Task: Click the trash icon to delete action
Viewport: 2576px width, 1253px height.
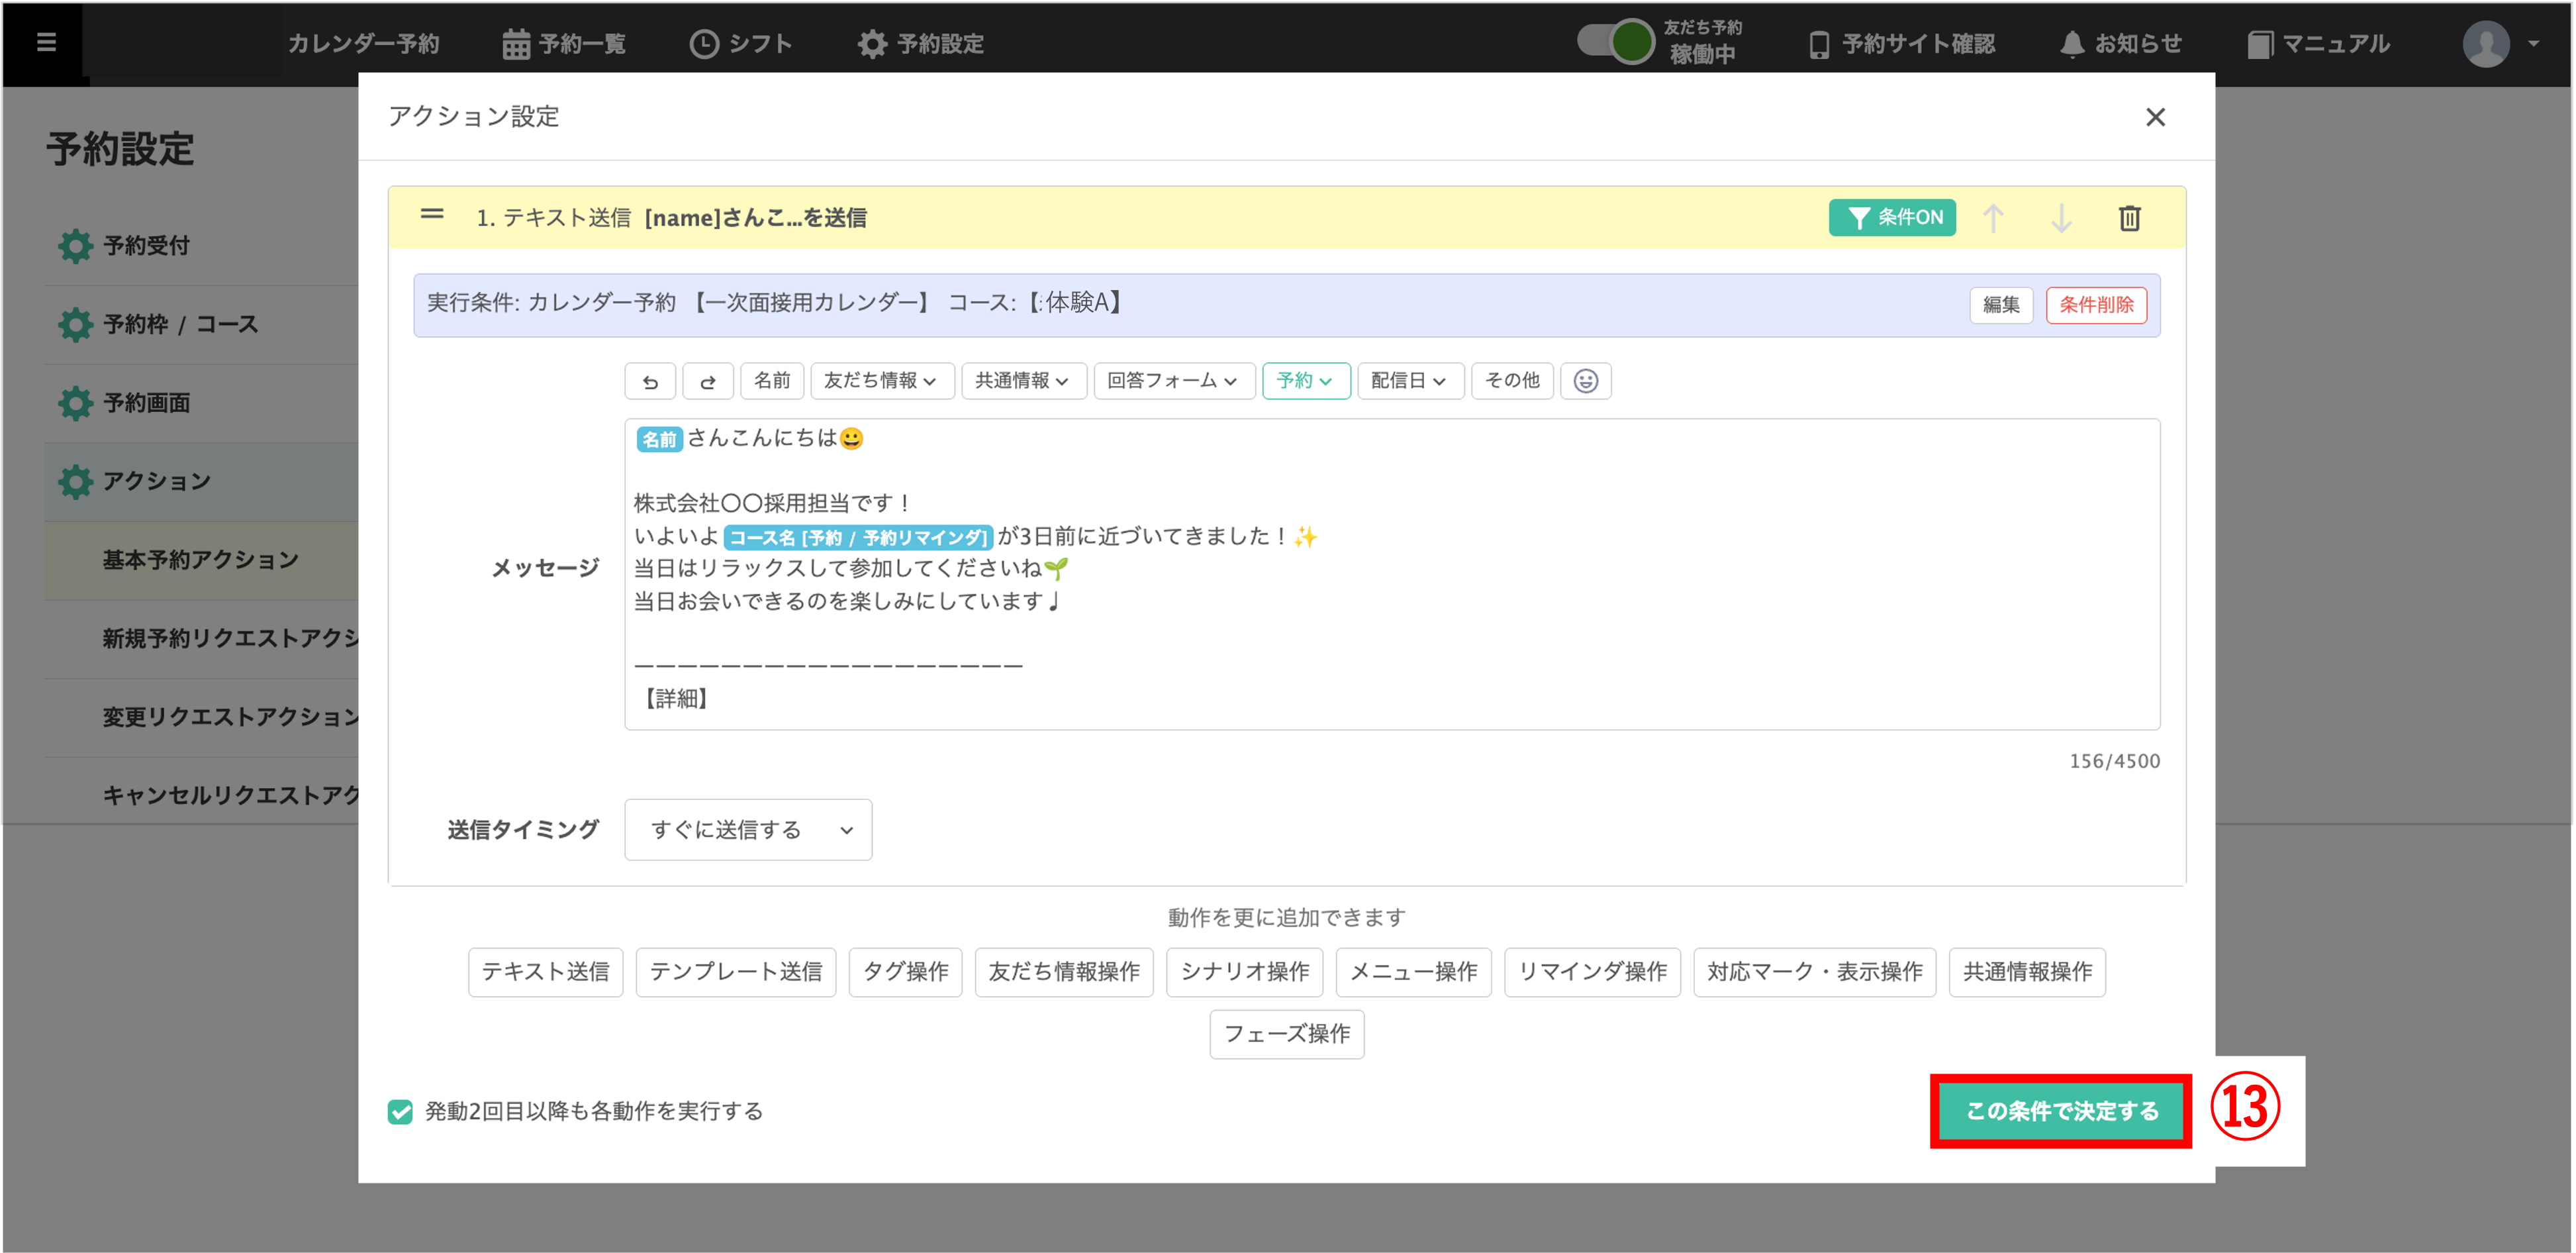Action: pos(2129,218)
